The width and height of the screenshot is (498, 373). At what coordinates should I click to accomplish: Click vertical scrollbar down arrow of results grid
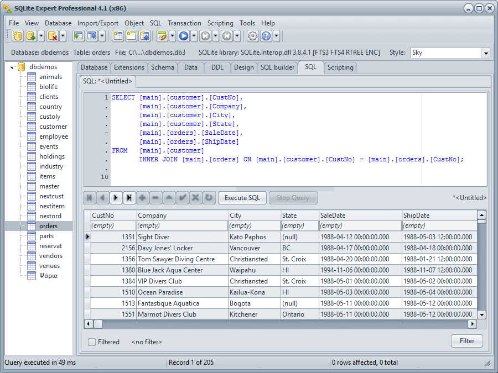tap(482, 314)
